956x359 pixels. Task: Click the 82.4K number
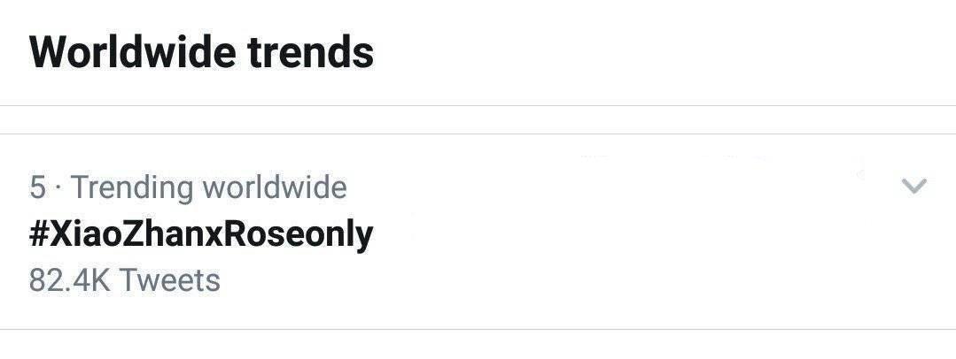click(71, 280)
